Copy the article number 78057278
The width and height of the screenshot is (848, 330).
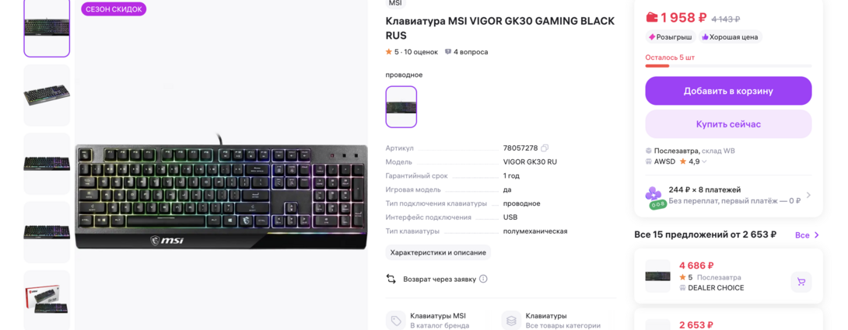545,148
